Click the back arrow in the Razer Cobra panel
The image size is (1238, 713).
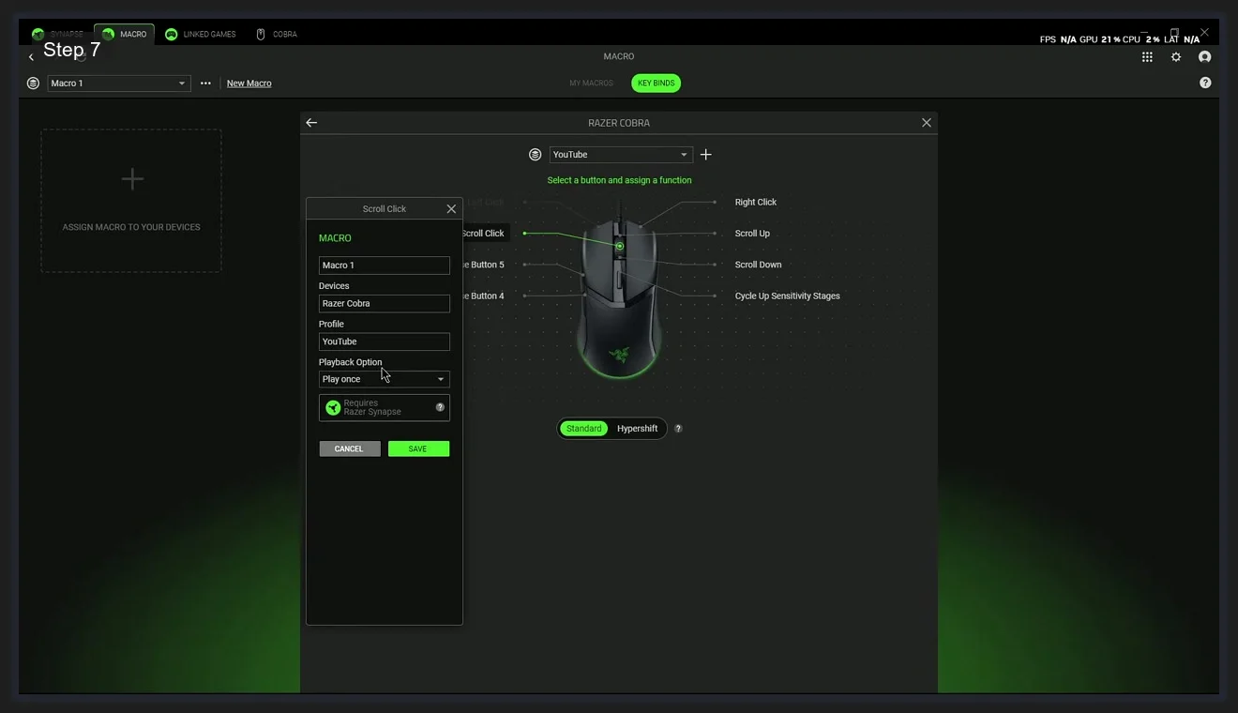pyautogui.click(x=310, y=122)
